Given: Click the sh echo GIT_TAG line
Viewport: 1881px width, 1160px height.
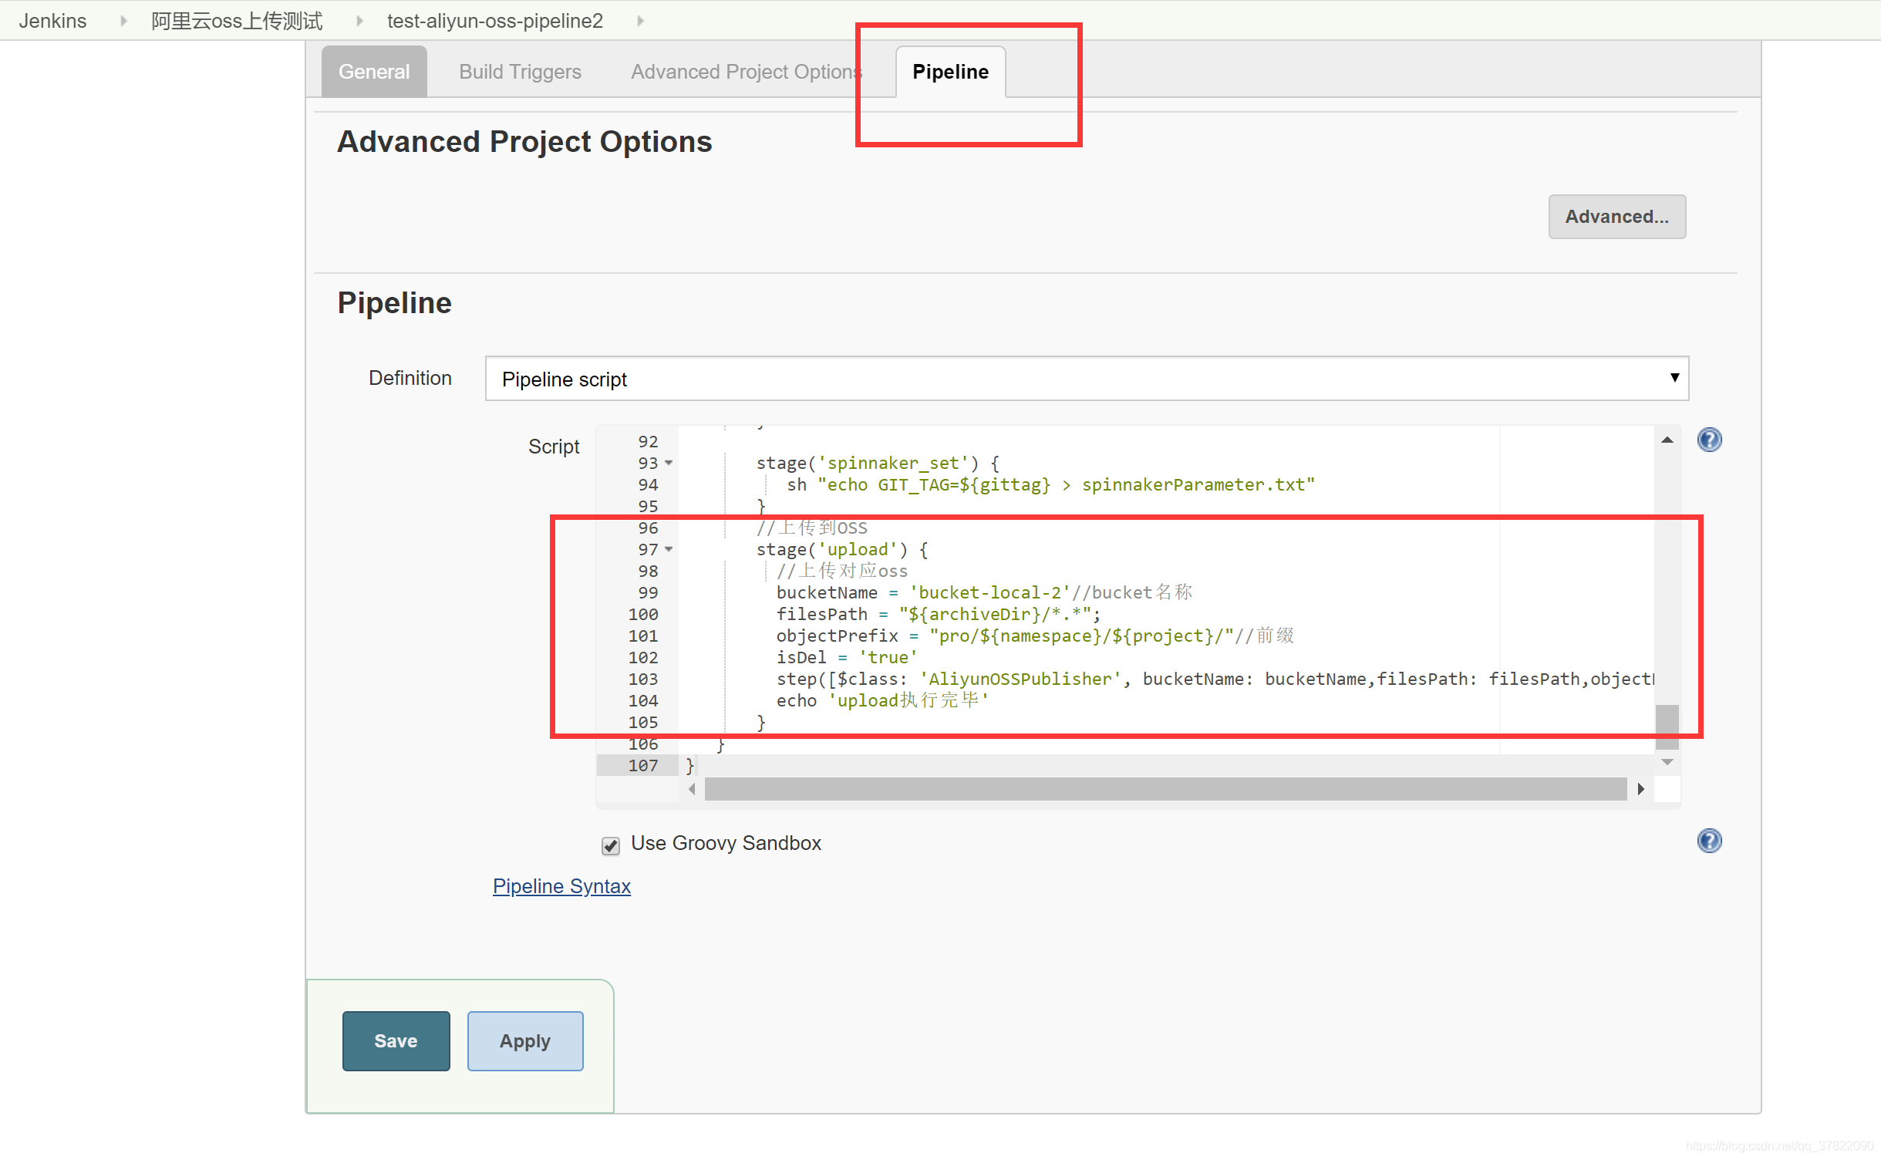Looking at the screenshot, I should tap(1050, 484).
